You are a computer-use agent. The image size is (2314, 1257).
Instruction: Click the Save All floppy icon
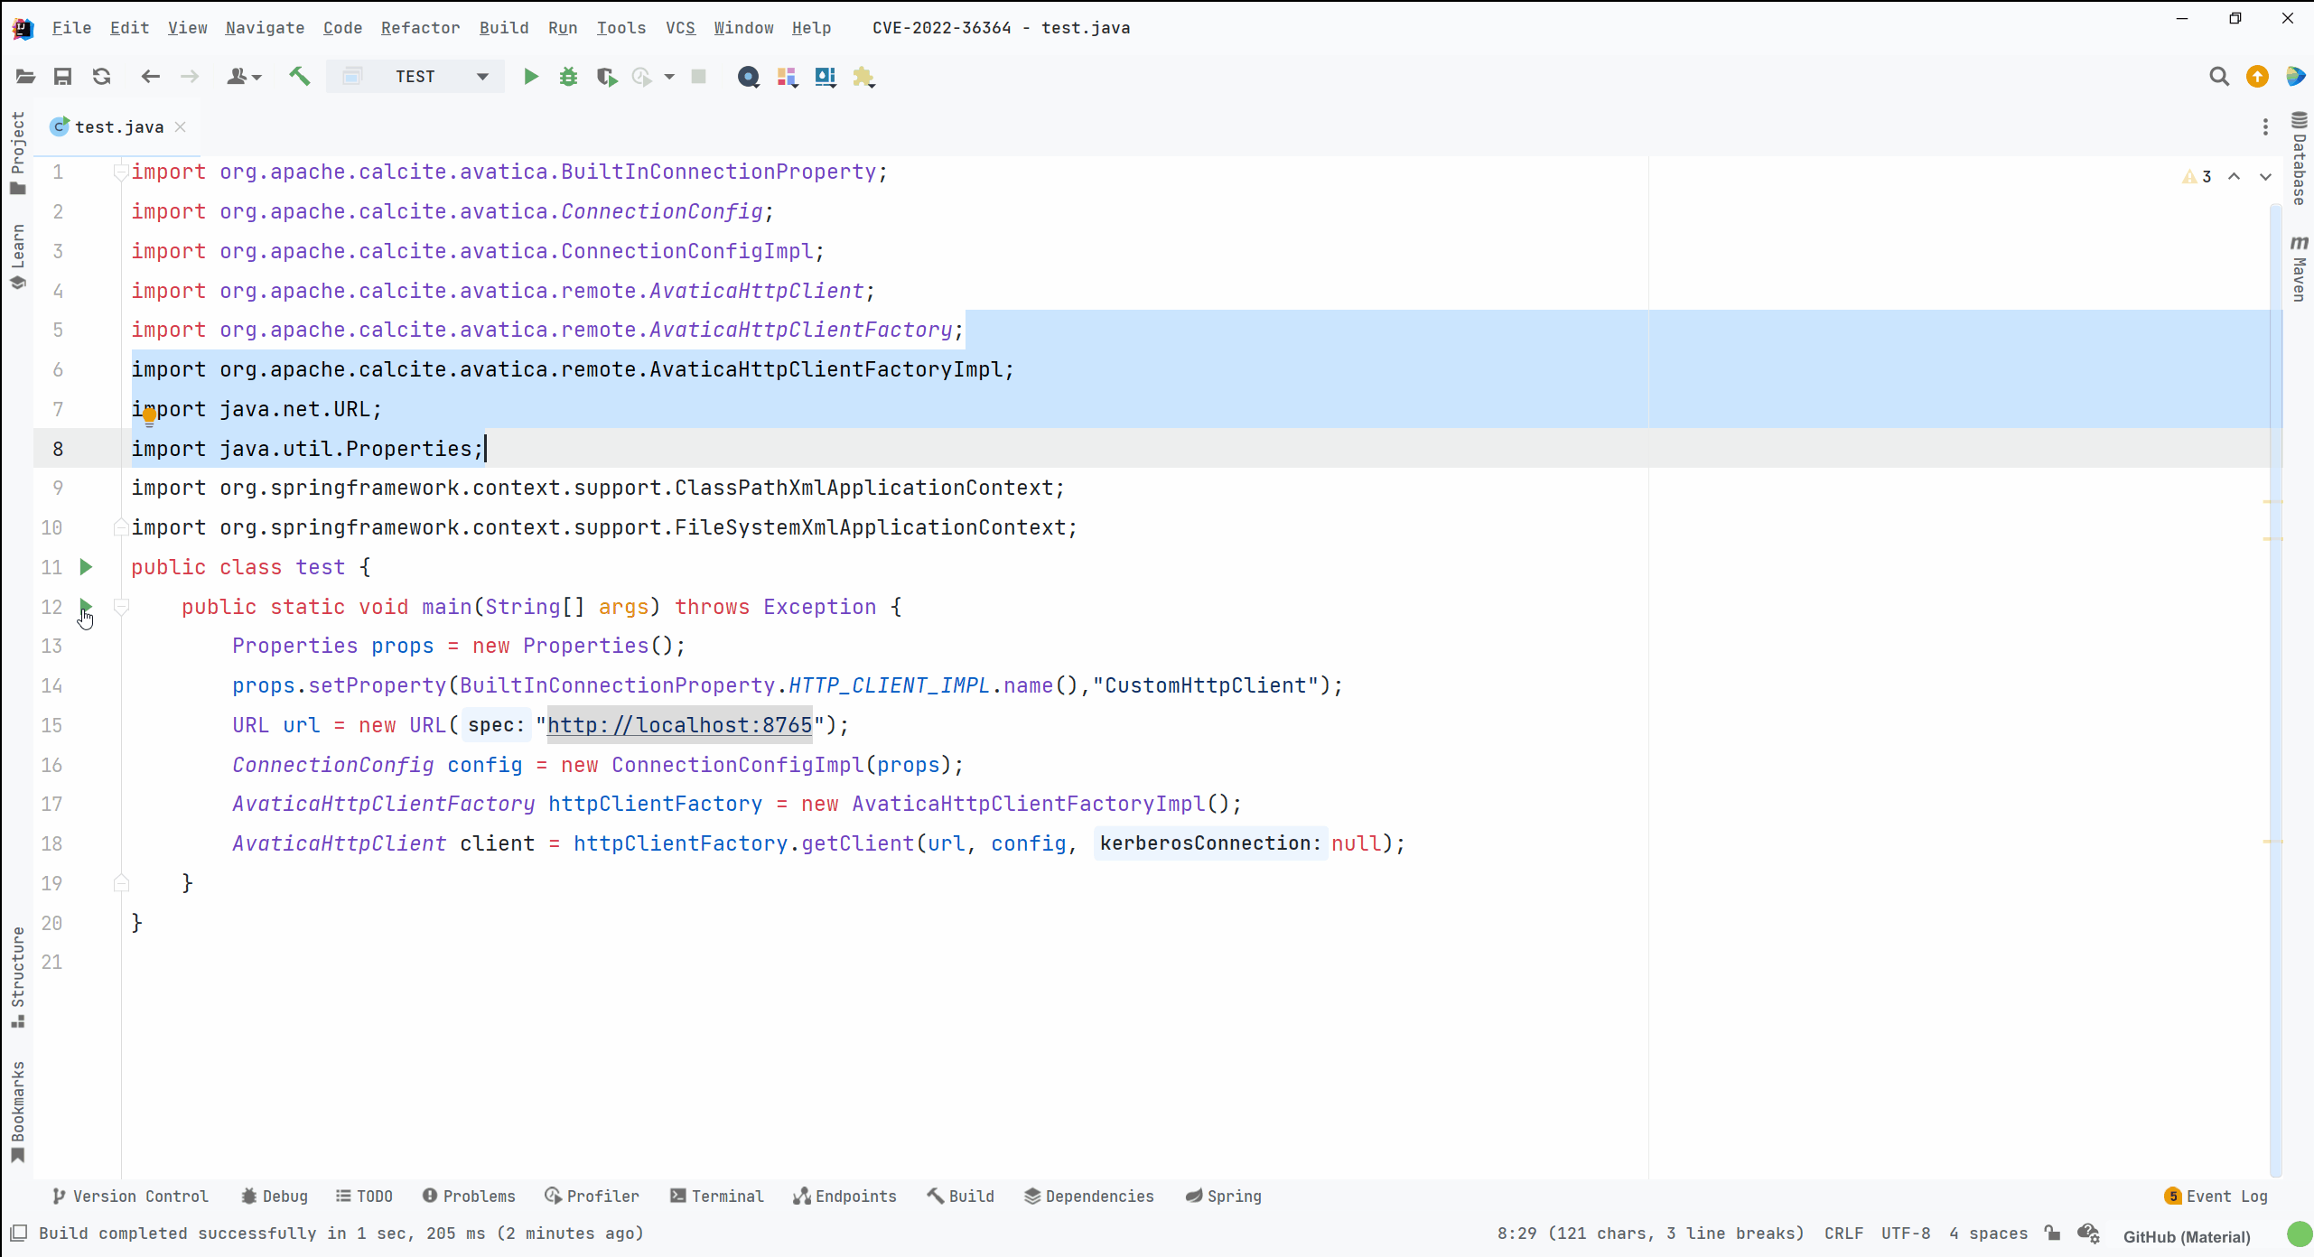[x=62, y=77]
